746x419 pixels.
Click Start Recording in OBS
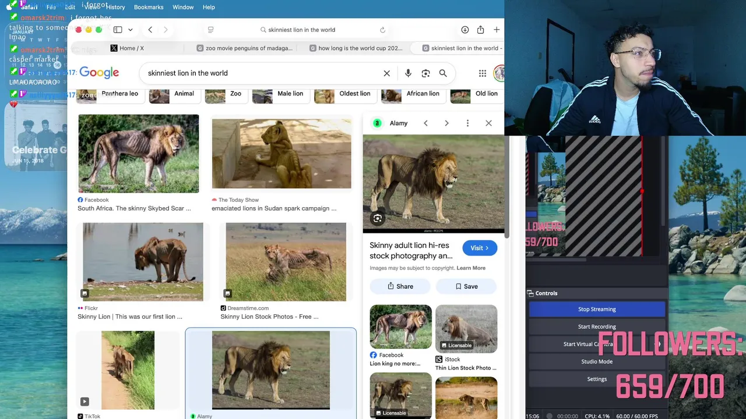coord(597,326)
